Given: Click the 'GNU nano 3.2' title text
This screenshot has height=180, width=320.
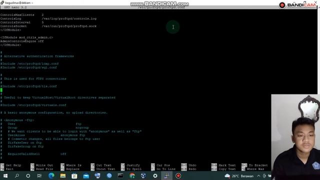Looking at the screenshot, I should tap(15, 7).
